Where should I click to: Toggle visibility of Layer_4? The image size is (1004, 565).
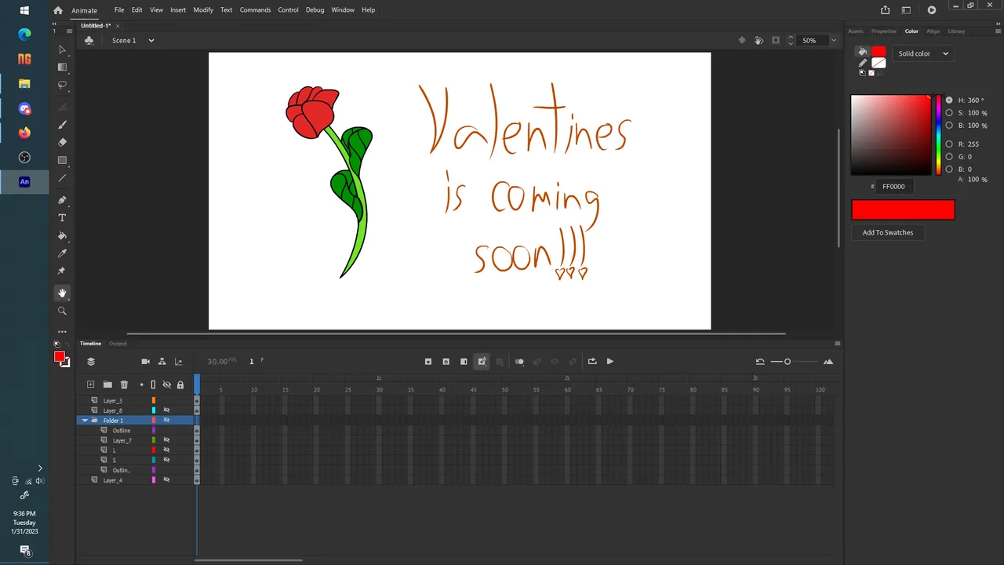[166, 479]
